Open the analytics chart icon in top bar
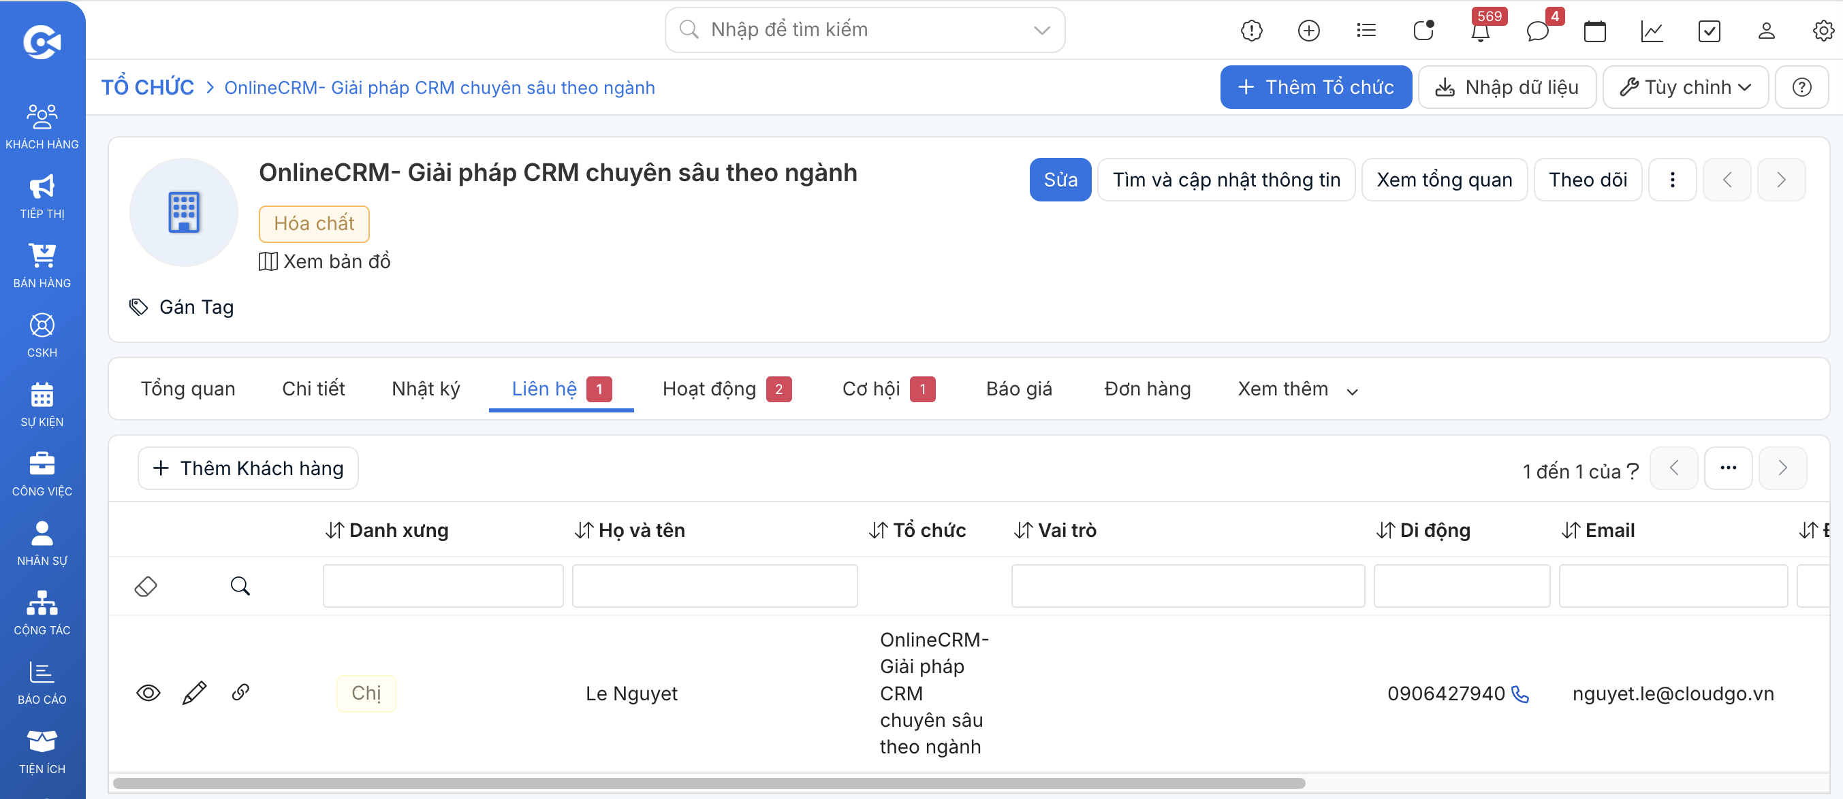 [1652, 30]
